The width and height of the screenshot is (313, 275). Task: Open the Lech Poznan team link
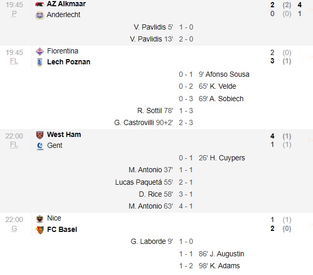point(69,62)
